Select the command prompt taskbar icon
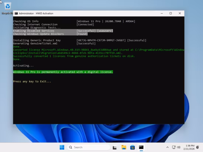This screenshot has width=203, height=152. pyautogui.click(x=141, y=147)
